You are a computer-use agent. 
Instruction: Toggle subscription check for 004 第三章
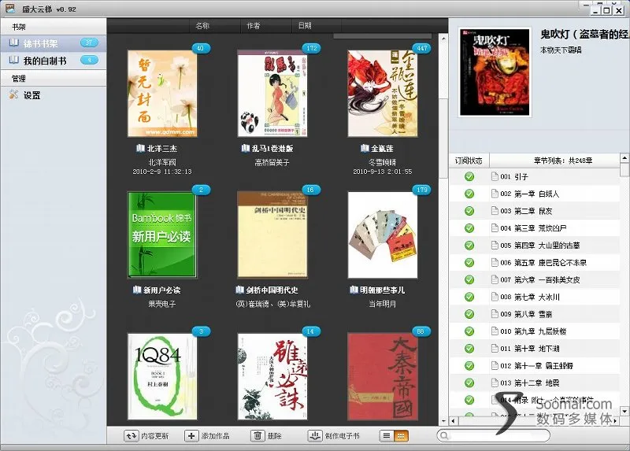click(x=469, y=228)
